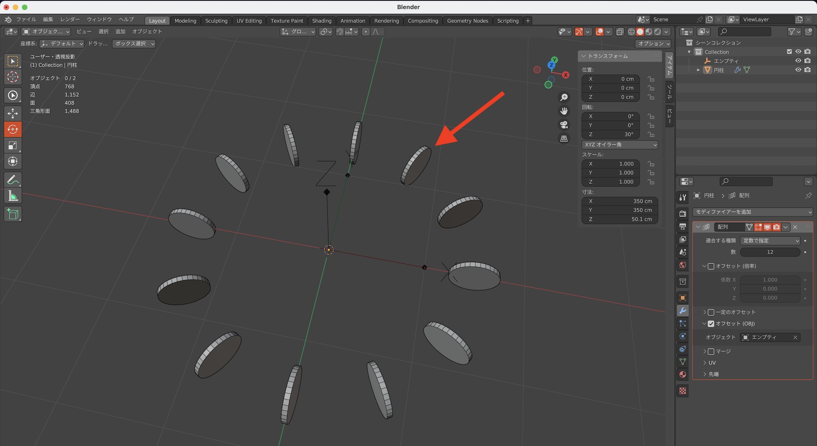Activate the Measure tool

click(x=13, y=196)
